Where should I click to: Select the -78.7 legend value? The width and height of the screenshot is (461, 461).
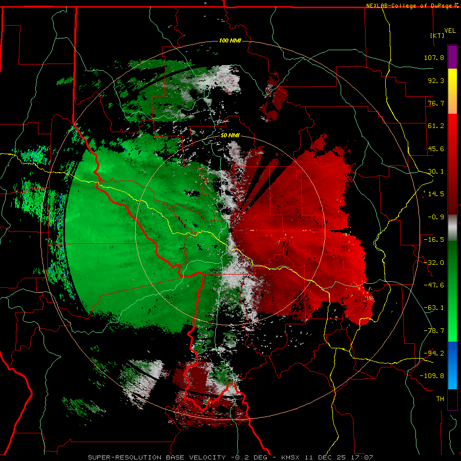pos(434,331)
